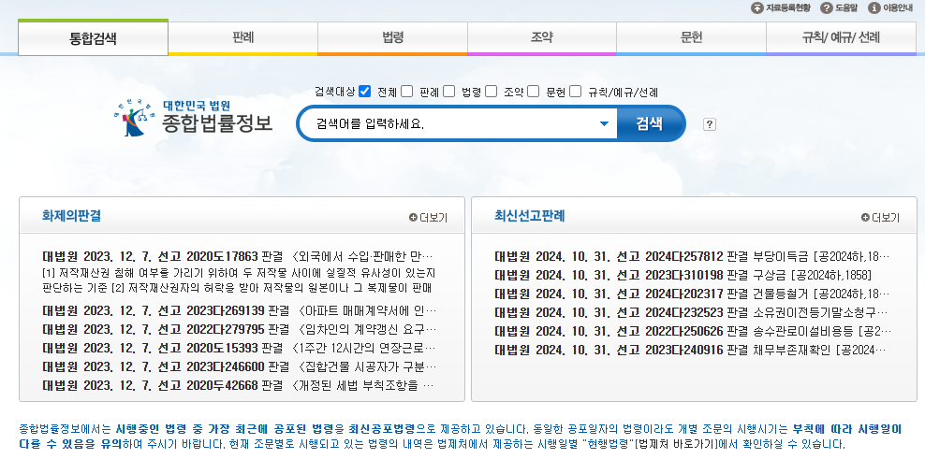Open the 이용안내 info link
This screenshot has width=925, height=459.
point(890,7)
